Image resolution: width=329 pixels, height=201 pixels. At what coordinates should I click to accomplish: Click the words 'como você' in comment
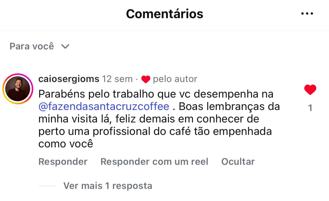(x=65, y=144)
